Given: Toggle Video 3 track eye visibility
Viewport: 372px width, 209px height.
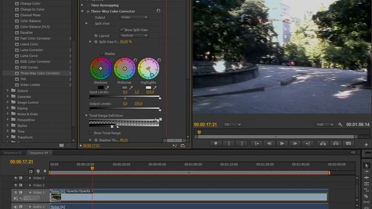Looking at the screenshot, I should (x=16, y=178).
